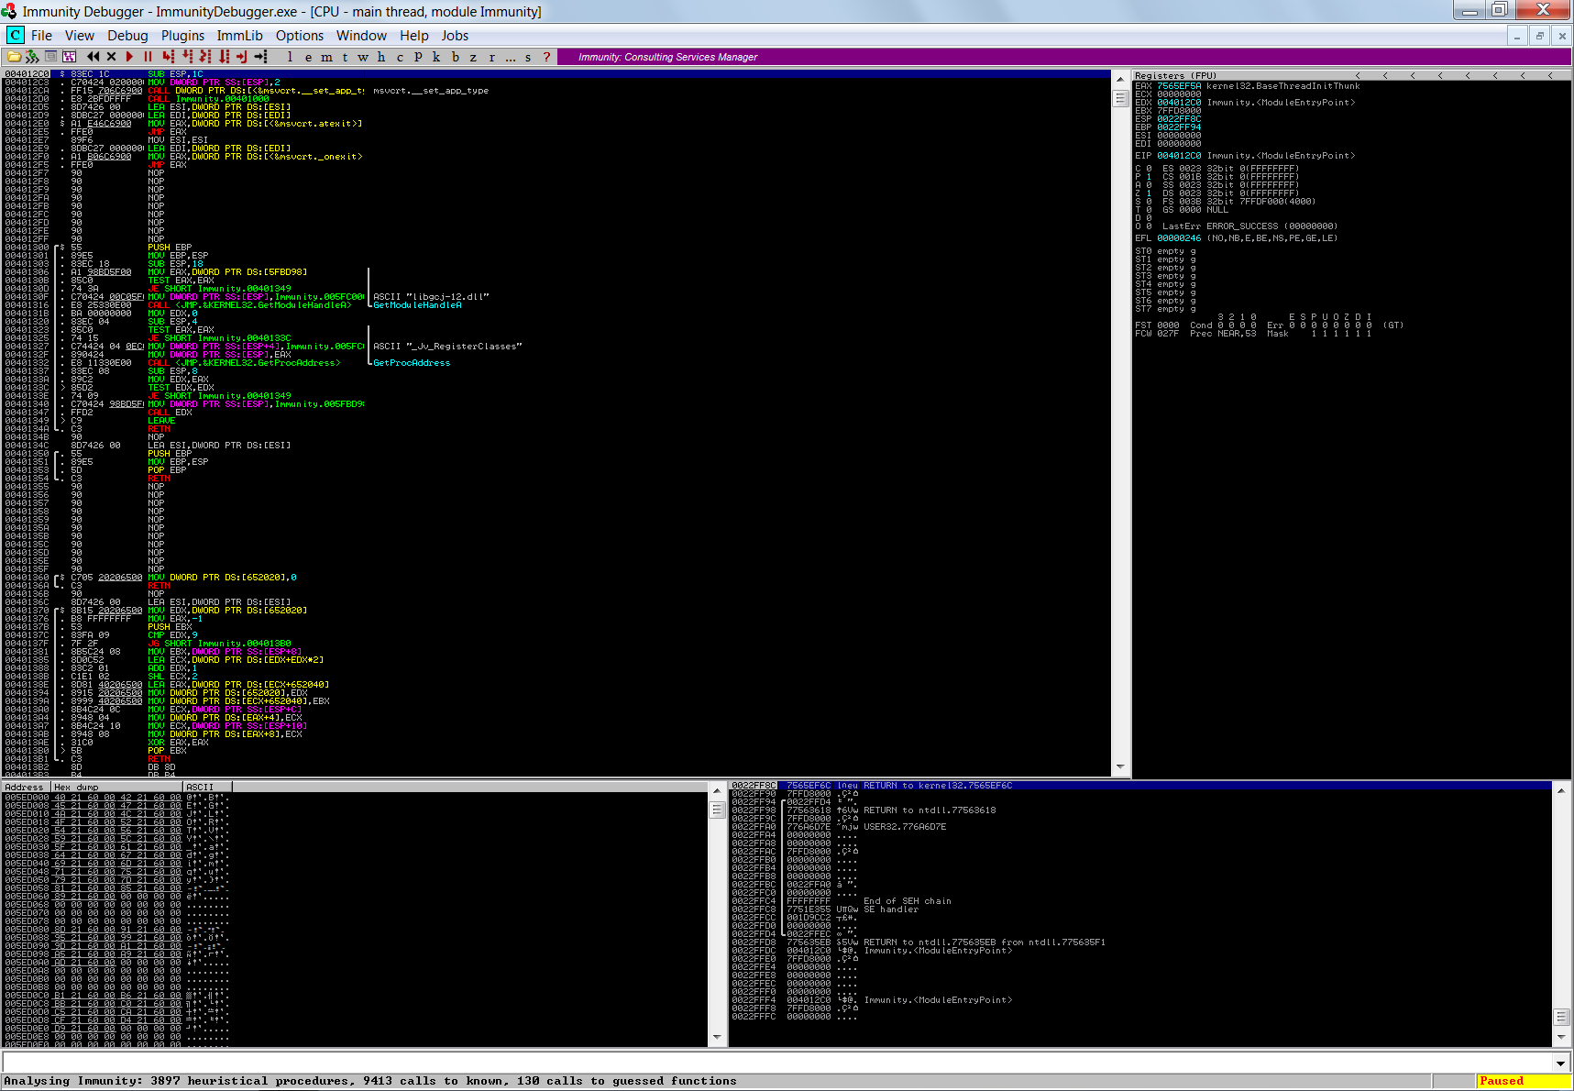Show References with 'r' button
The width and height of the screenshot is (1574, 1091).
point(491,57)
